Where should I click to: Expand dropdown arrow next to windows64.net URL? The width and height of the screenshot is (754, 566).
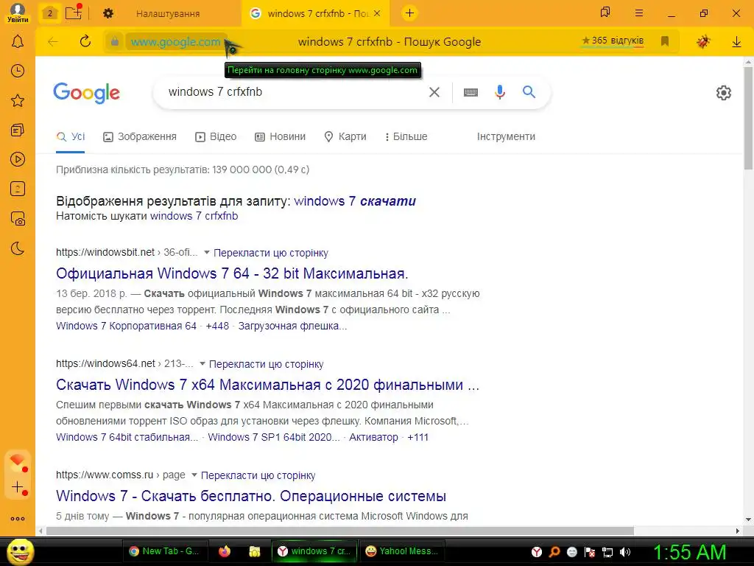(202, 363)
